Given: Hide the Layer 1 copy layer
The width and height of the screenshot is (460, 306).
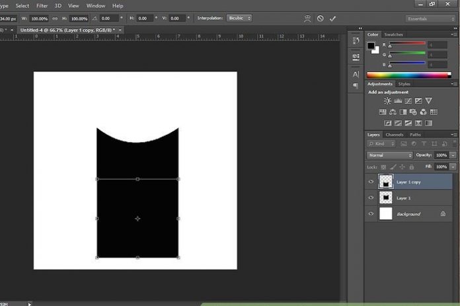Looking at the screenshot, I should coord(371,182).
